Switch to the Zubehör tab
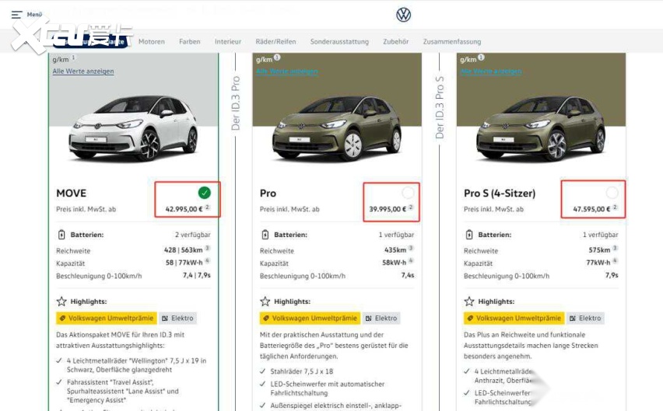The height and width of the screenshot is (411, 663). click(396, 42)
